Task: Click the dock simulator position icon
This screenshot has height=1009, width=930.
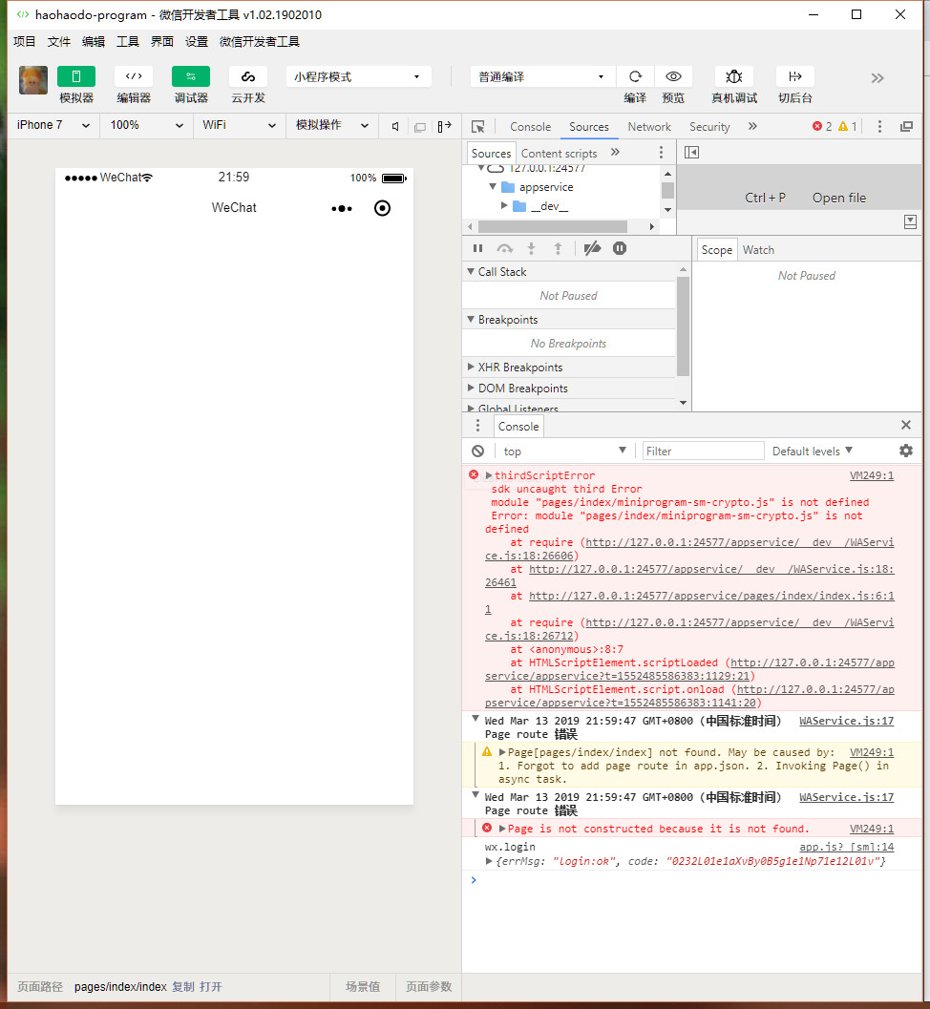Action: [445, 126]
